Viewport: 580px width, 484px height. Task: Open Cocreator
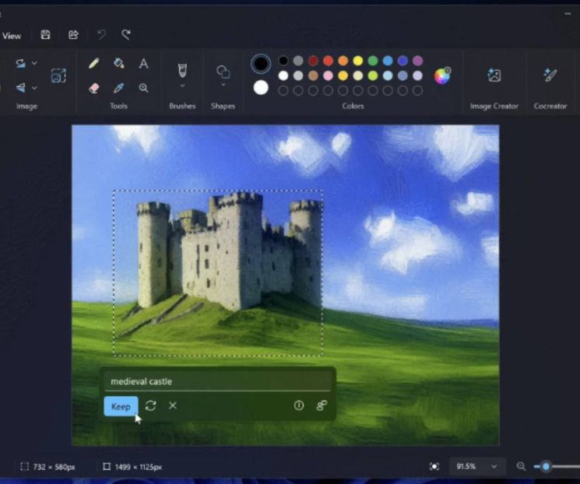coord(550,75)
